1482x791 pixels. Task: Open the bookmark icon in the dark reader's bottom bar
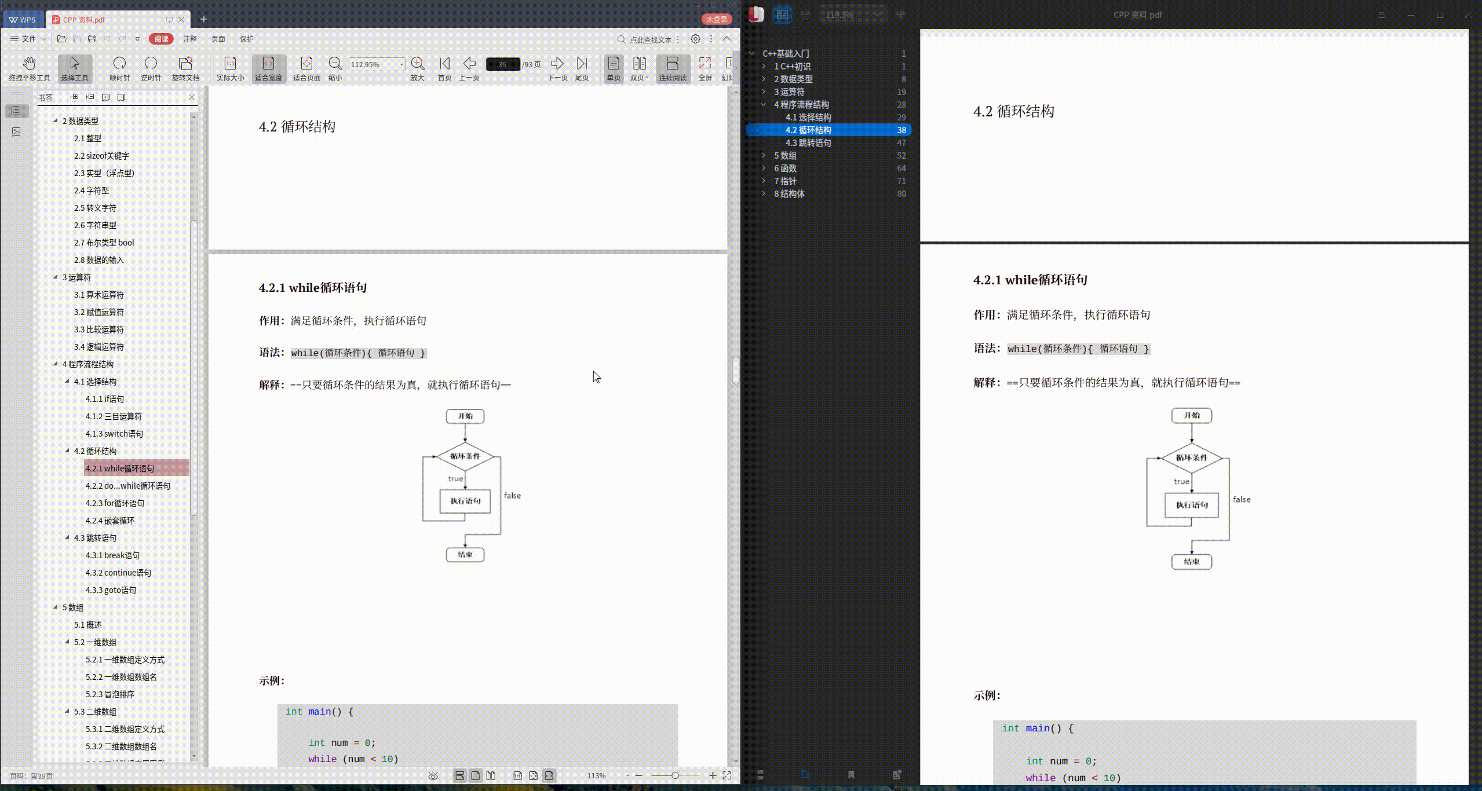[850, 774]
